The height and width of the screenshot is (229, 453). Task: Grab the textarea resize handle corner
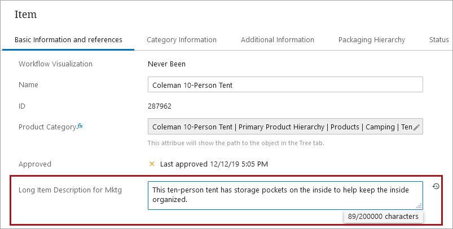point(419,206)
